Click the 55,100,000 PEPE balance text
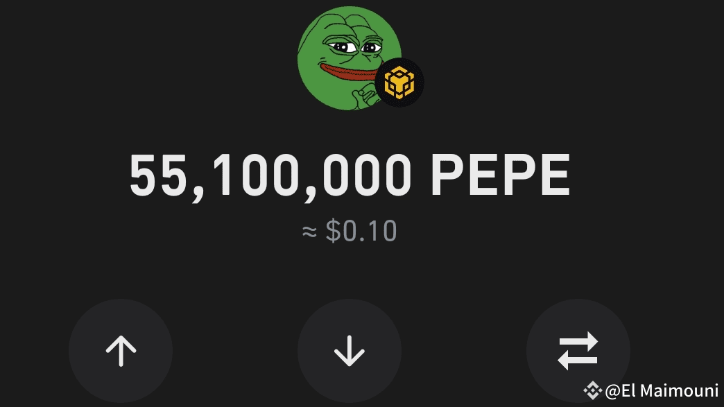This screenshot has height=407, width=724. coord(350,176)
